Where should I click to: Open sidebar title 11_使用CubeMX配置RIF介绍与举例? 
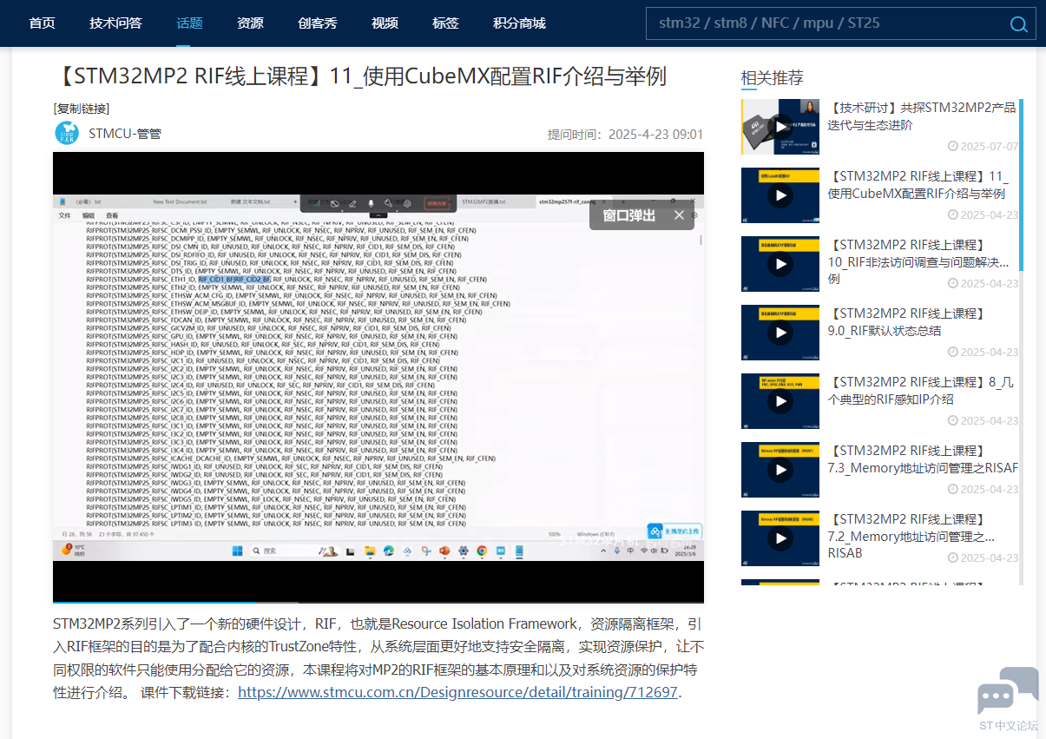click(918, 185)
